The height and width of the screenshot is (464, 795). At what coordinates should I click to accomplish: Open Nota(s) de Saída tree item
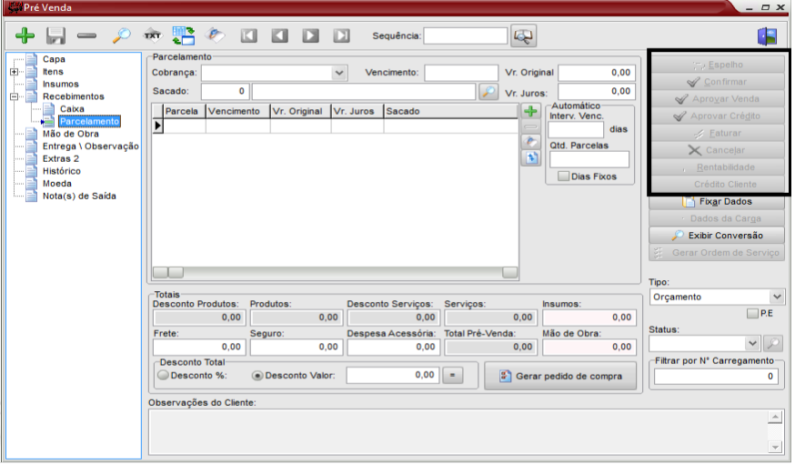[79, 197]
